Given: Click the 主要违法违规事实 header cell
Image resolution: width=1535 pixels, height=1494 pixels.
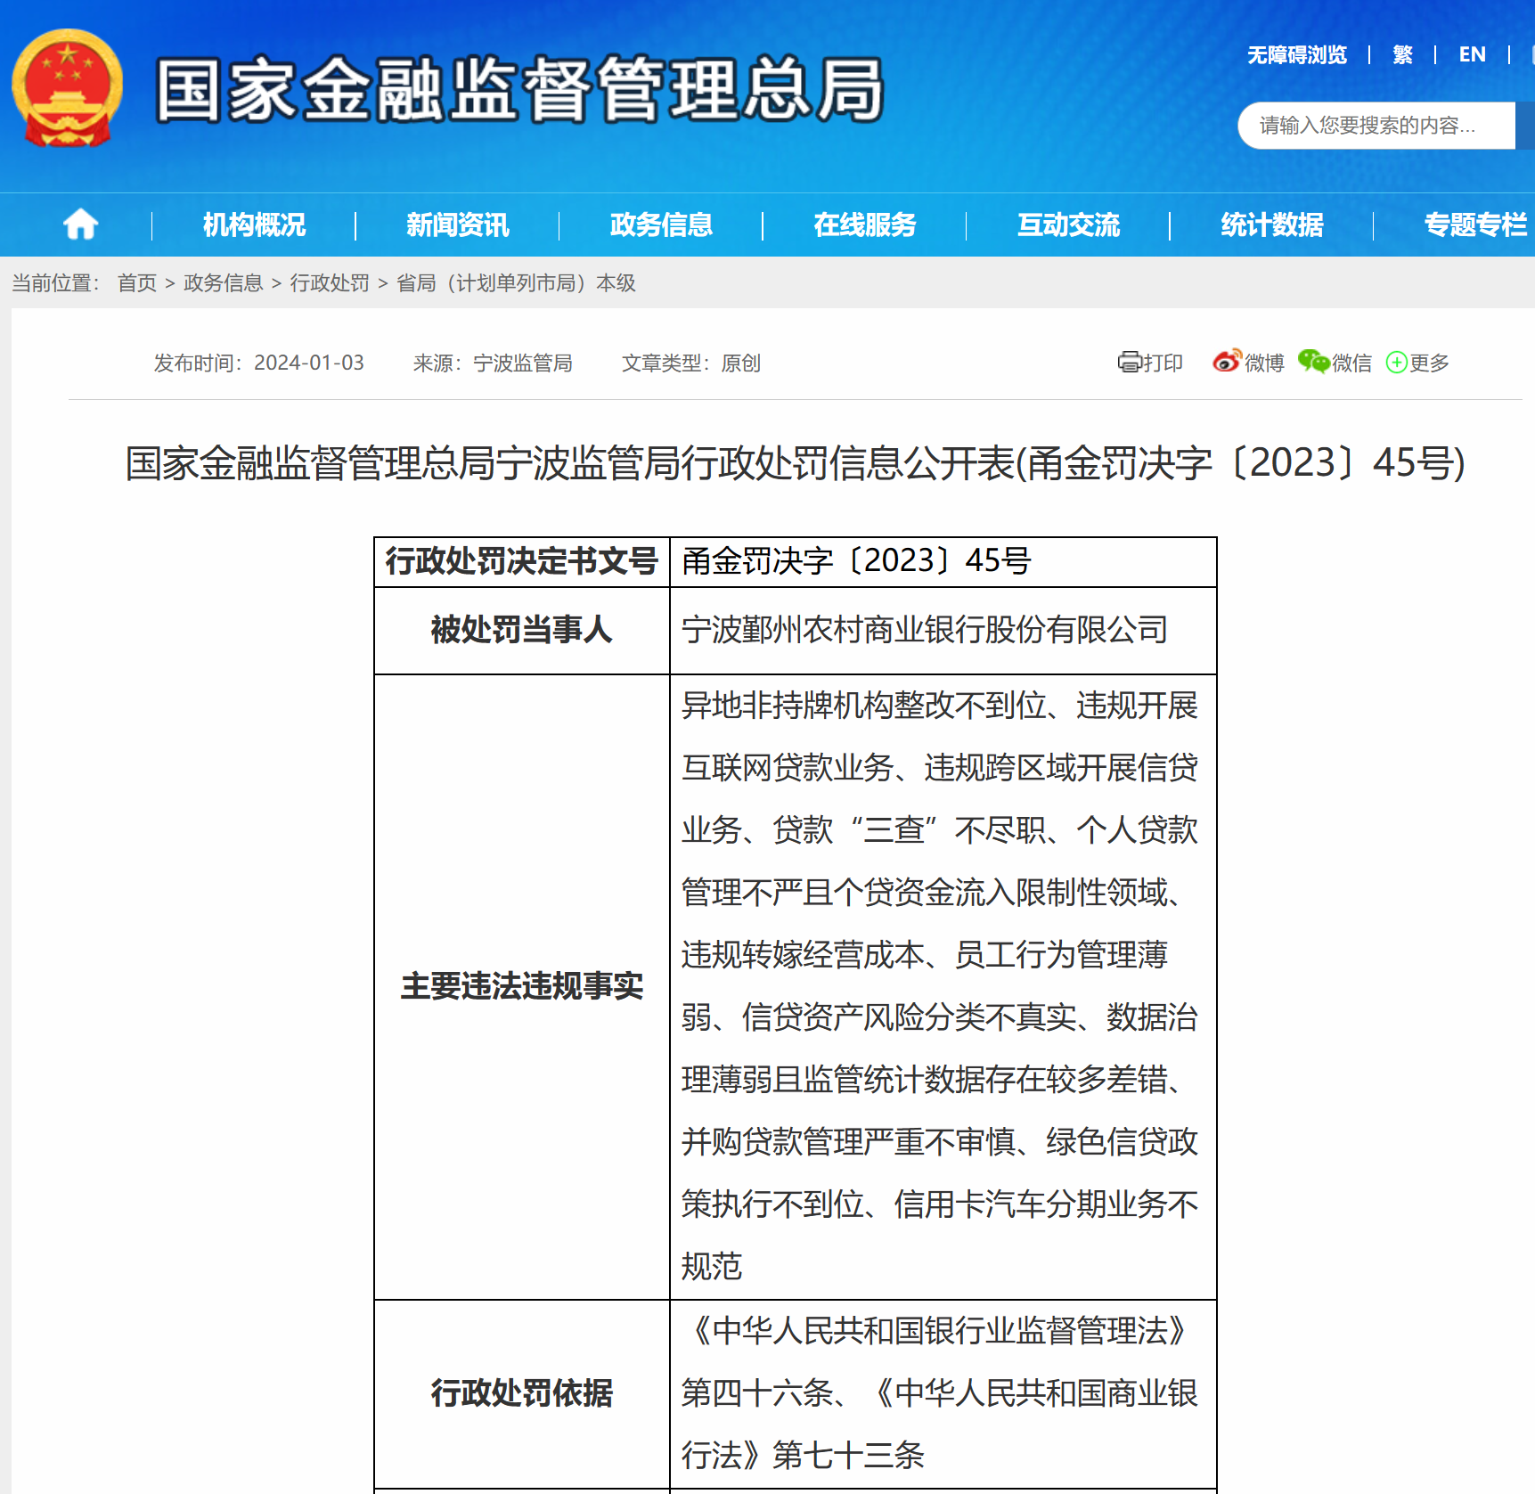Looking at the screenshot, I should coord(522,986).
